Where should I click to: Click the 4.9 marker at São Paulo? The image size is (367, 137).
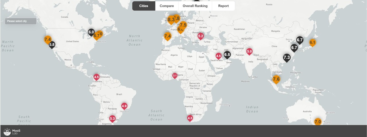coord(124,106)
